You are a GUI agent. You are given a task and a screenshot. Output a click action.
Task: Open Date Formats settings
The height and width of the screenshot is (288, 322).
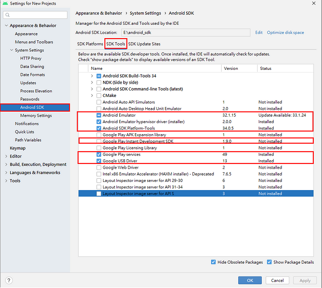pyautogui.click(x=33, y=75)
